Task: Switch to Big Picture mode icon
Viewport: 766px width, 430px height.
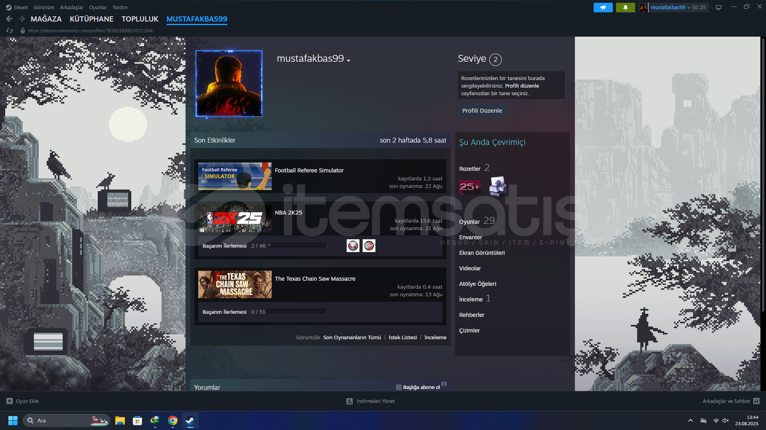Action: click(718, 7)
